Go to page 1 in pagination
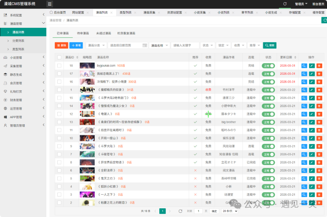The height and width of the screenshot is (217, 327). tap(163, 211)
